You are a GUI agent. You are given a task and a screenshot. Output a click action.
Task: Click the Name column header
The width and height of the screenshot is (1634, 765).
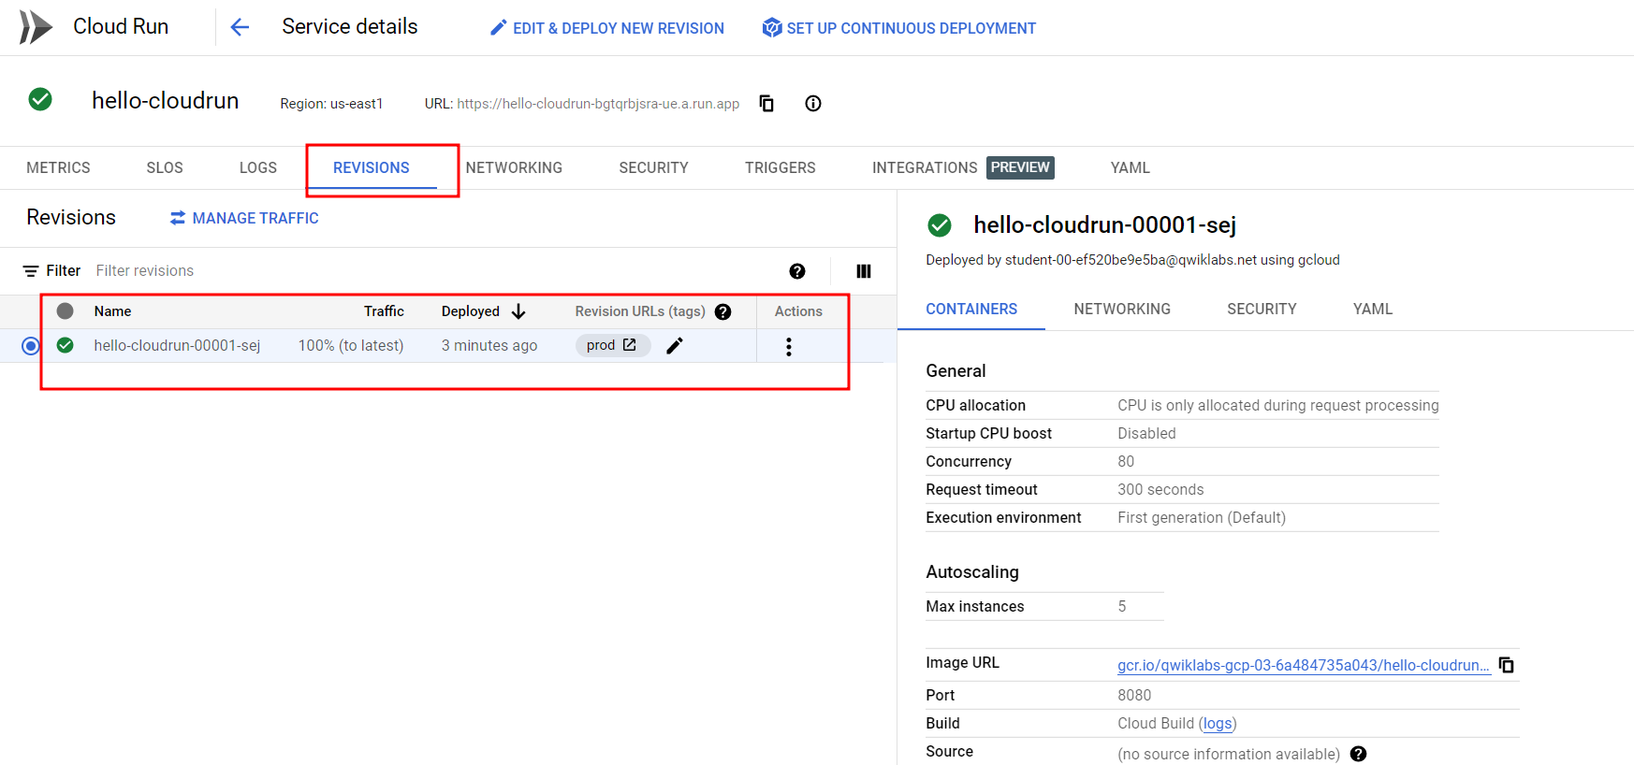112,311
